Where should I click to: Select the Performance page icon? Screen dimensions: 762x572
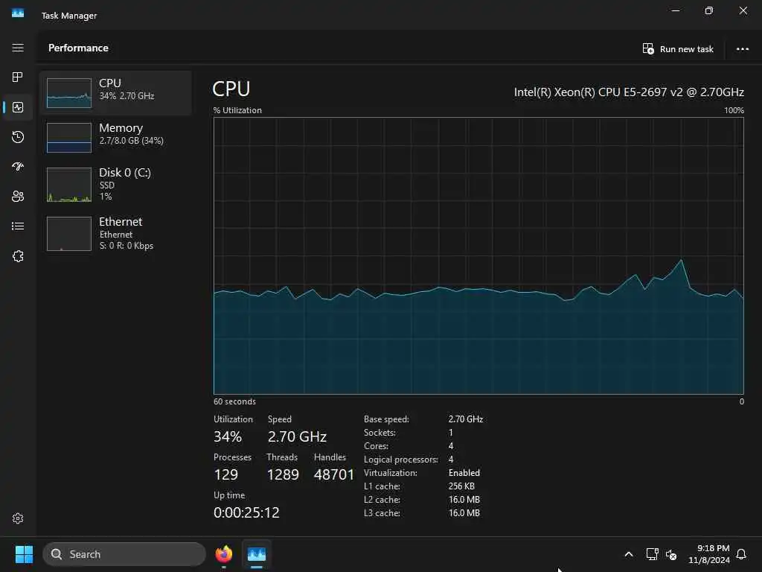pos(18,107)
